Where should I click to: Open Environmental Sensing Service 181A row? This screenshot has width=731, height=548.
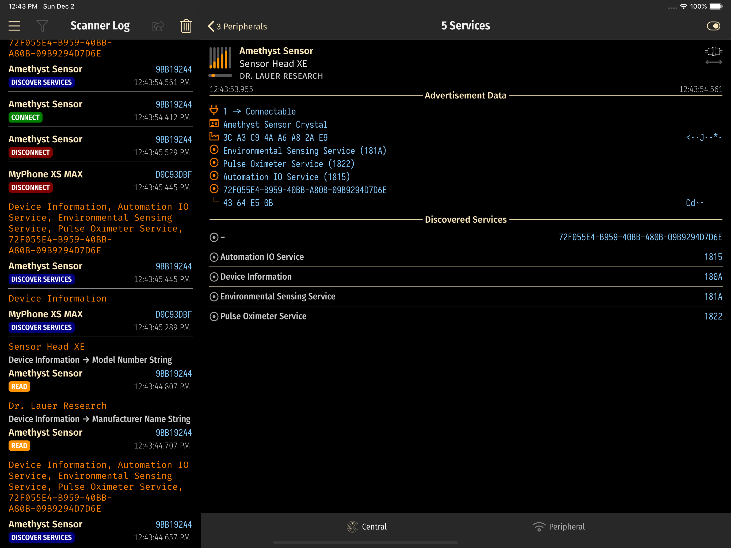coord(466,296)
